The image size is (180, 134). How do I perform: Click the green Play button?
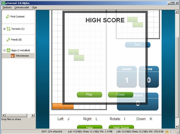(89, 95)
